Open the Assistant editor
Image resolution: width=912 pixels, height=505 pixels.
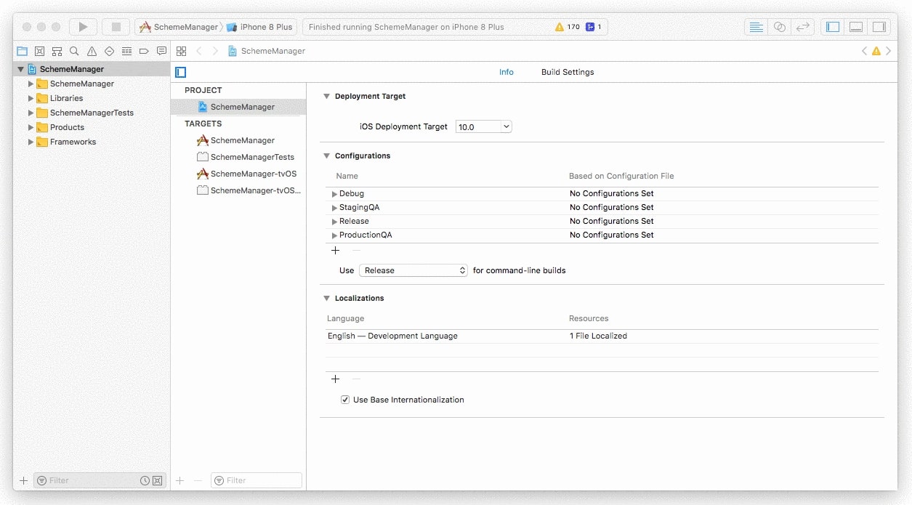click(779, 26)
